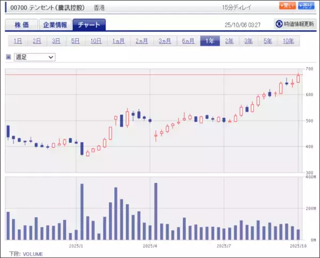320x258 pixels.
Task: Set chart range to 1日
Action: point(18,41)
